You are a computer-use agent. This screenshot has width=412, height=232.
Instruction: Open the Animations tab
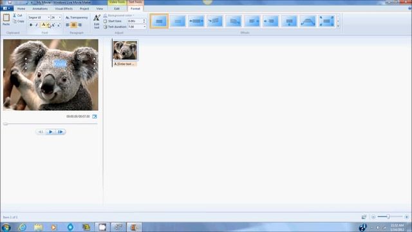tap(40, 8)
